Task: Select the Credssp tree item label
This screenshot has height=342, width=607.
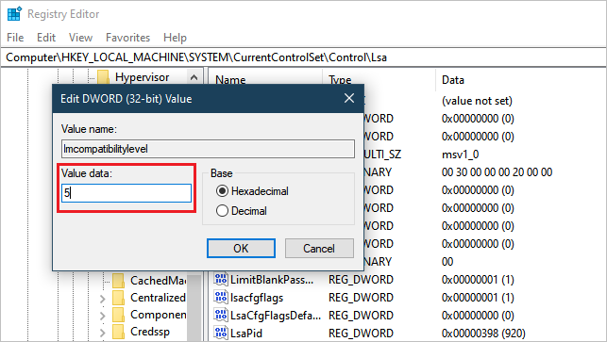Action: 150,332
